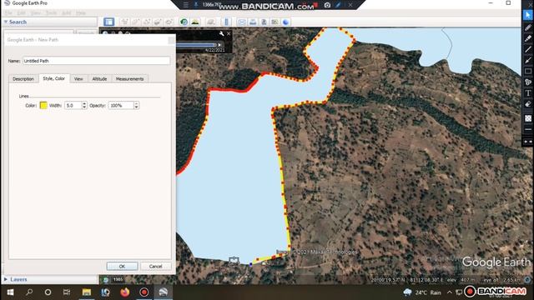This screenshot has height=300, width=534.
Task: Select Bandicam line drawing tool
Action: 528,49
